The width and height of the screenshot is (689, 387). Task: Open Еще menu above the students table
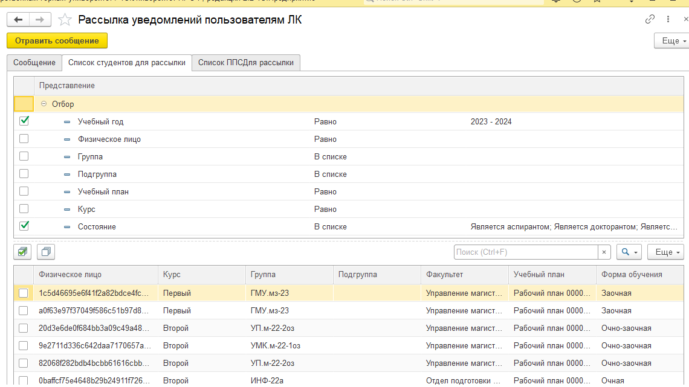(x=666, y=252)
